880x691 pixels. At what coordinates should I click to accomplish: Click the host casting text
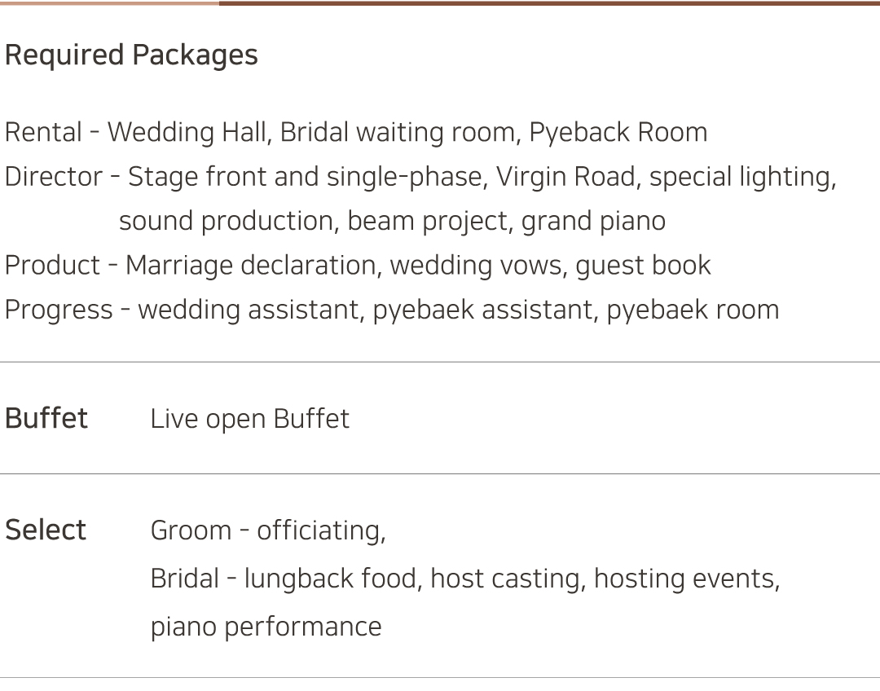[506, 579]
